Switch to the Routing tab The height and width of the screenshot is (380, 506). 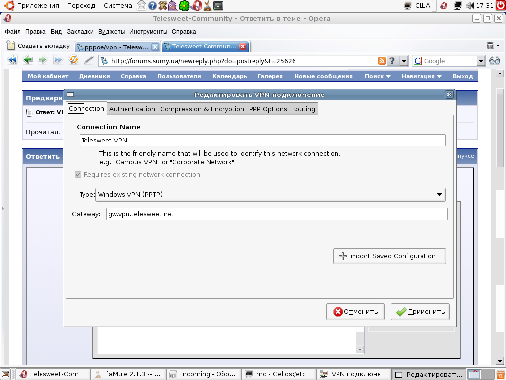tap(303, 109)
